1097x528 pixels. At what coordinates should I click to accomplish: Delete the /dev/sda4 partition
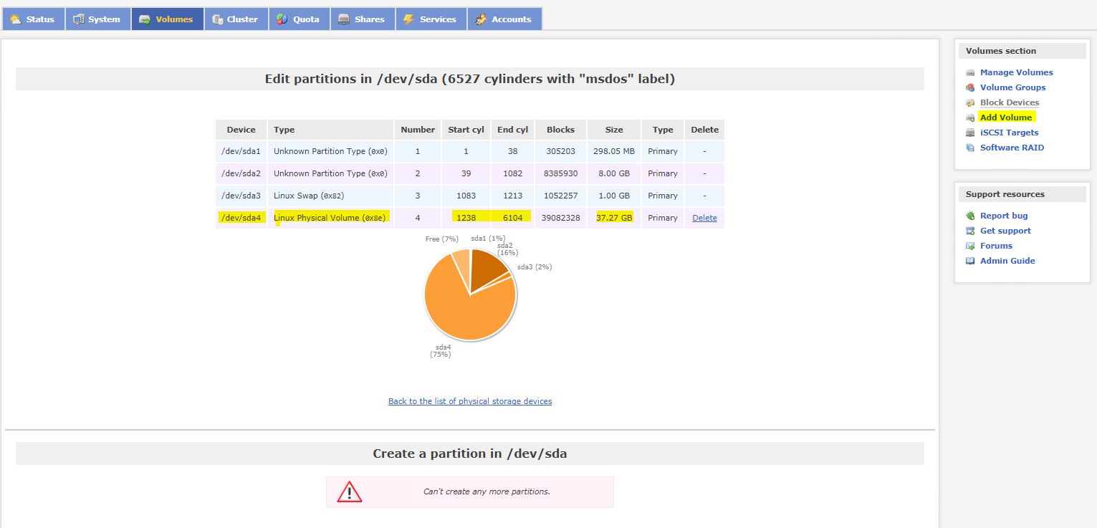704,218
